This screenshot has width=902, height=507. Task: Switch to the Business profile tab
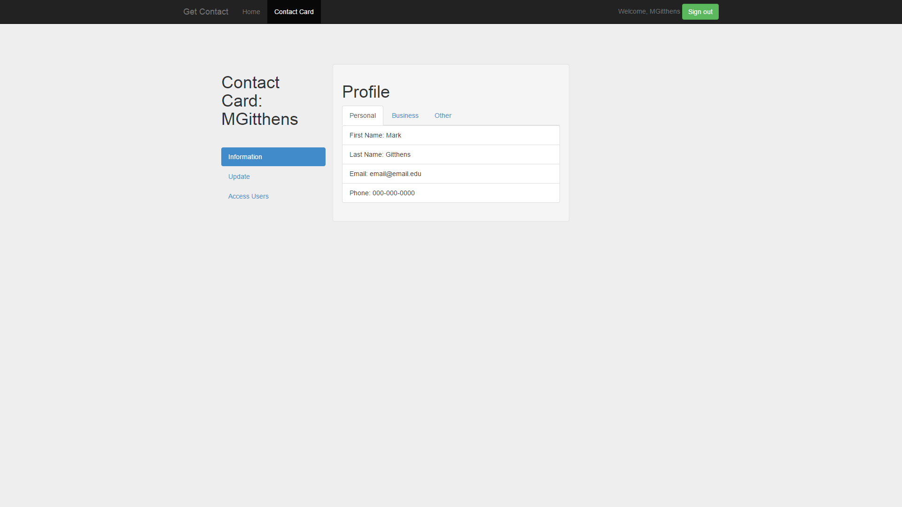[x=404, y=115]
